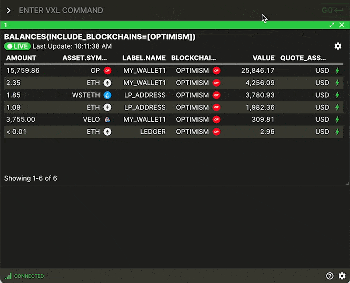This screenshot has width=350, height=283.
Task: Sort by the QUOTE_ASS... column header
Action: tap(303, 58)
